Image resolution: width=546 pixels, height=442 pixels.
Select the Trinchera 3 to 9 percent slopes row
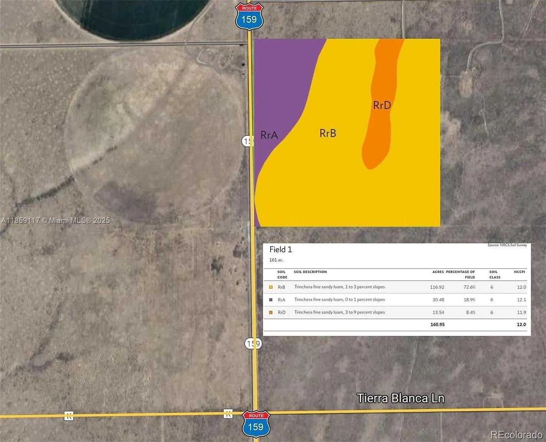[x=339, y=312]
